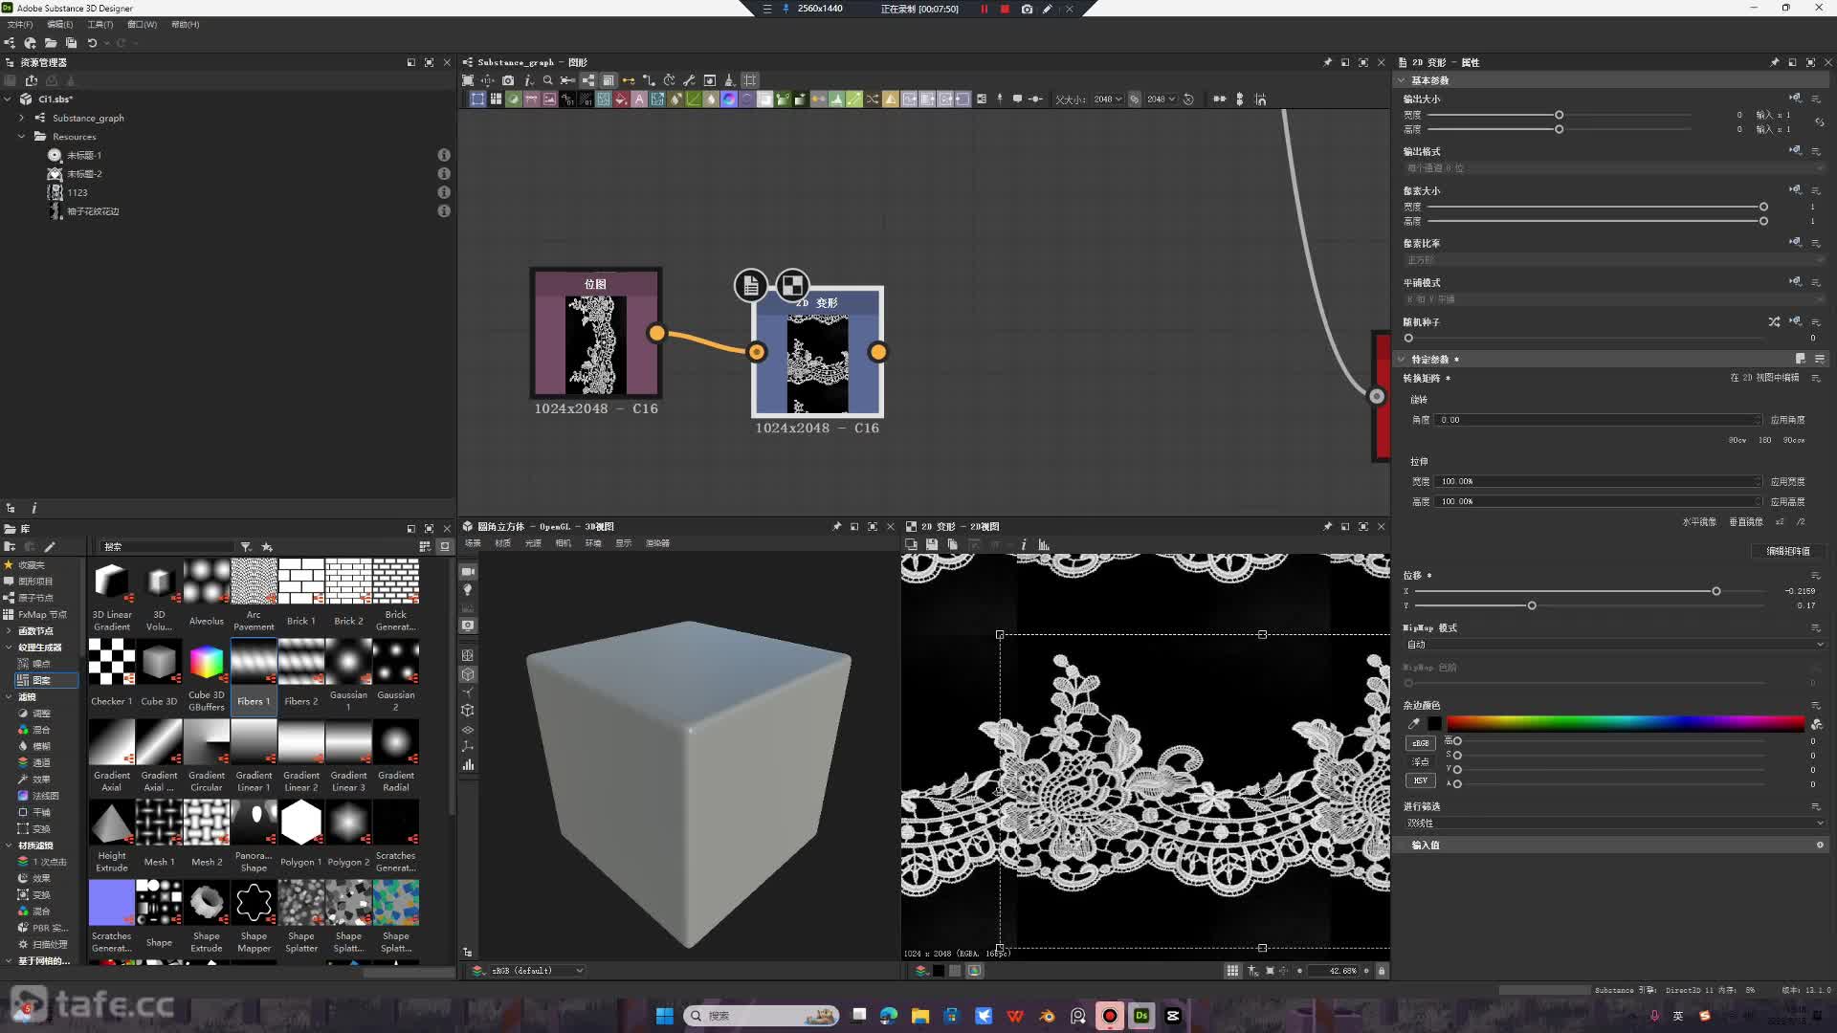1837x1033 pixels.
Task: Randomize seed with the shuffle icon
Action: 1774,322
